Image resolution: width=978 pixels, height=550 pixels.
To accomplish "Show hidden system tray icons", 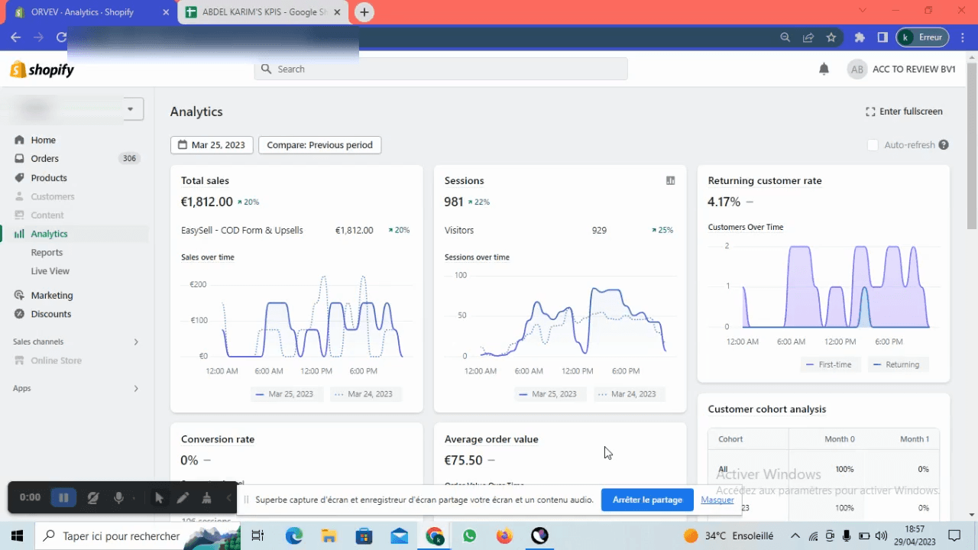I will (795, 535).
